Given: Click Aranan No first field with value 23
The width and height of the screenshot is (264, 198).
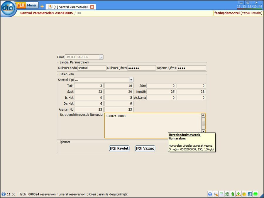Looking at the screenshot, I should [x=89, y=109].
